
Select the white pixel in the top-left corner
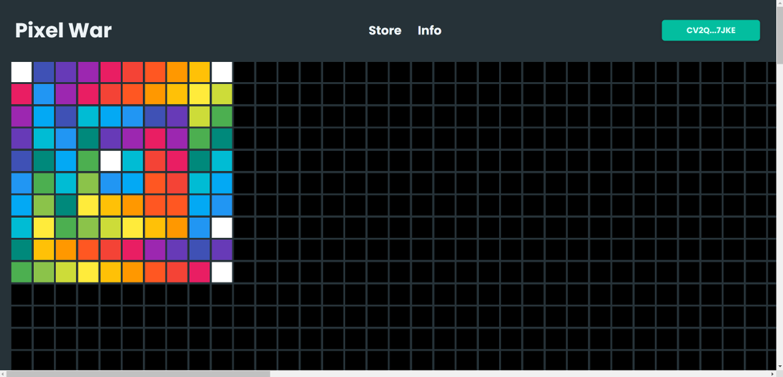point(22,72)
